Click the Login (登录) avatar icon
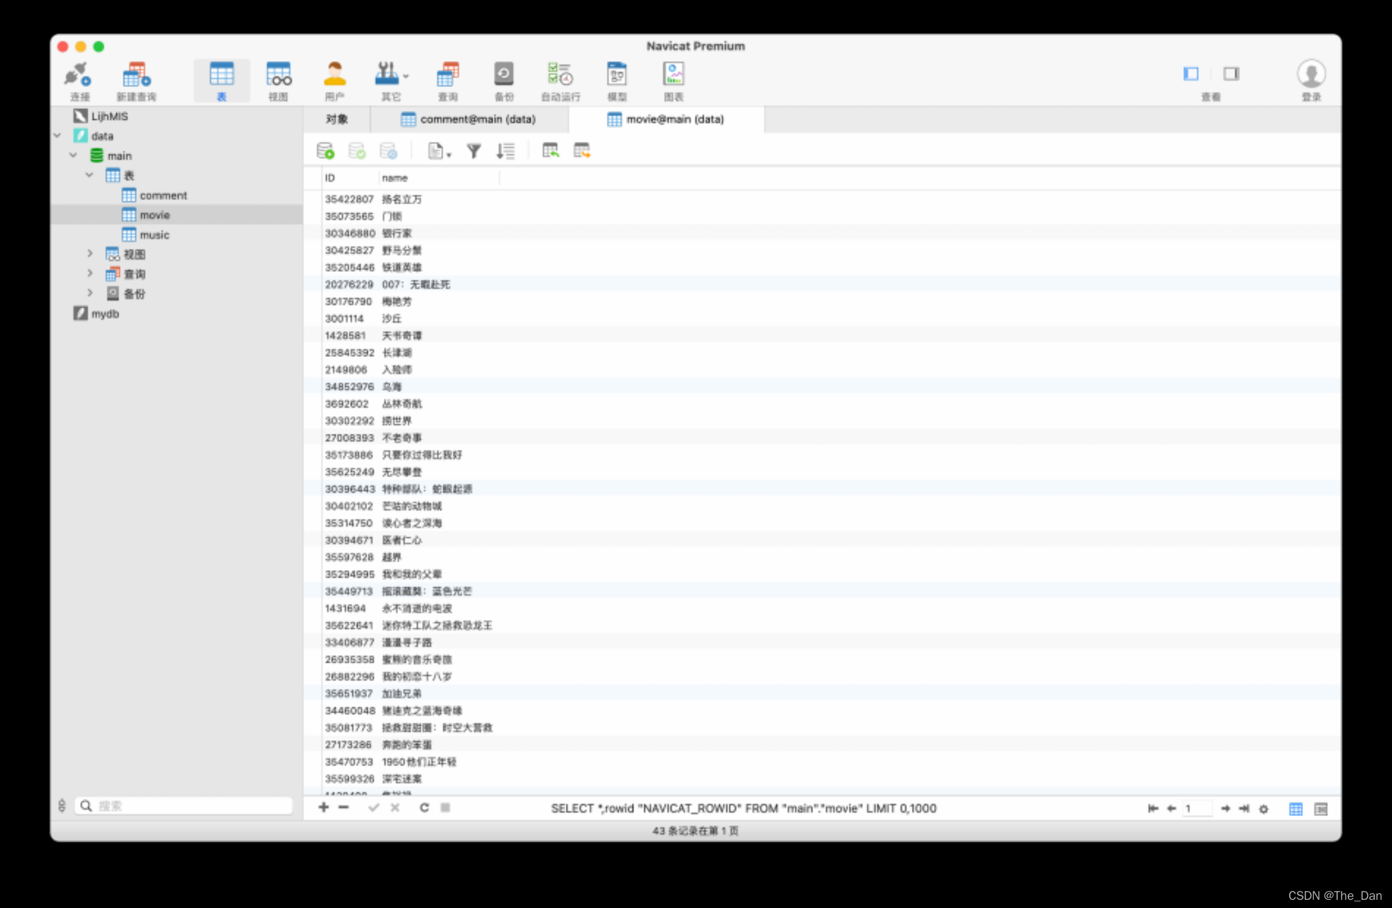Image resolution: width=1392 pixels, height=908 pixels. point(1311,74)
